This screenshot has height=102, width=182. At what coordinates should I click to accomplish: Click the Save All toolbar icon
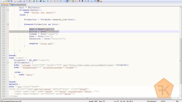tap(12, 1)
